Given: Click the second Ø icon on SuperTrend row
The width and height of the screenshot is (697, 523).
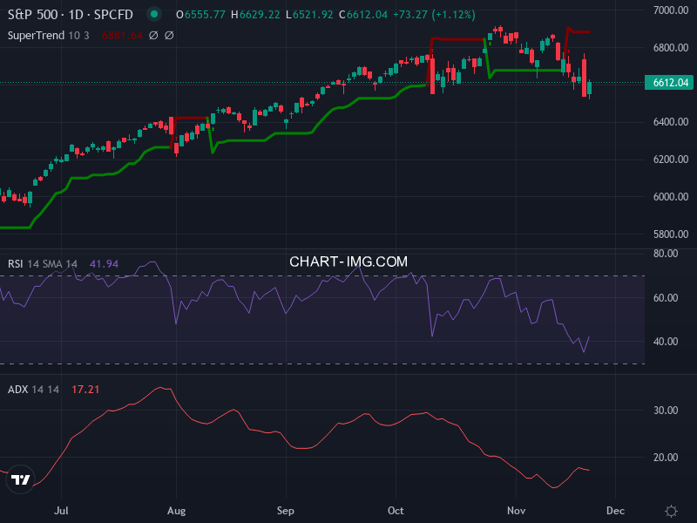Looking at the screenshot, I should coord(169,36).
